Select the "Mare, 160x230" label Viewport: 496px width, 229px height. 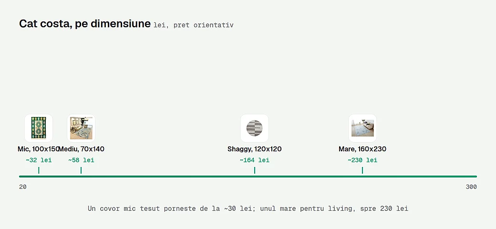tap(362, 149)
